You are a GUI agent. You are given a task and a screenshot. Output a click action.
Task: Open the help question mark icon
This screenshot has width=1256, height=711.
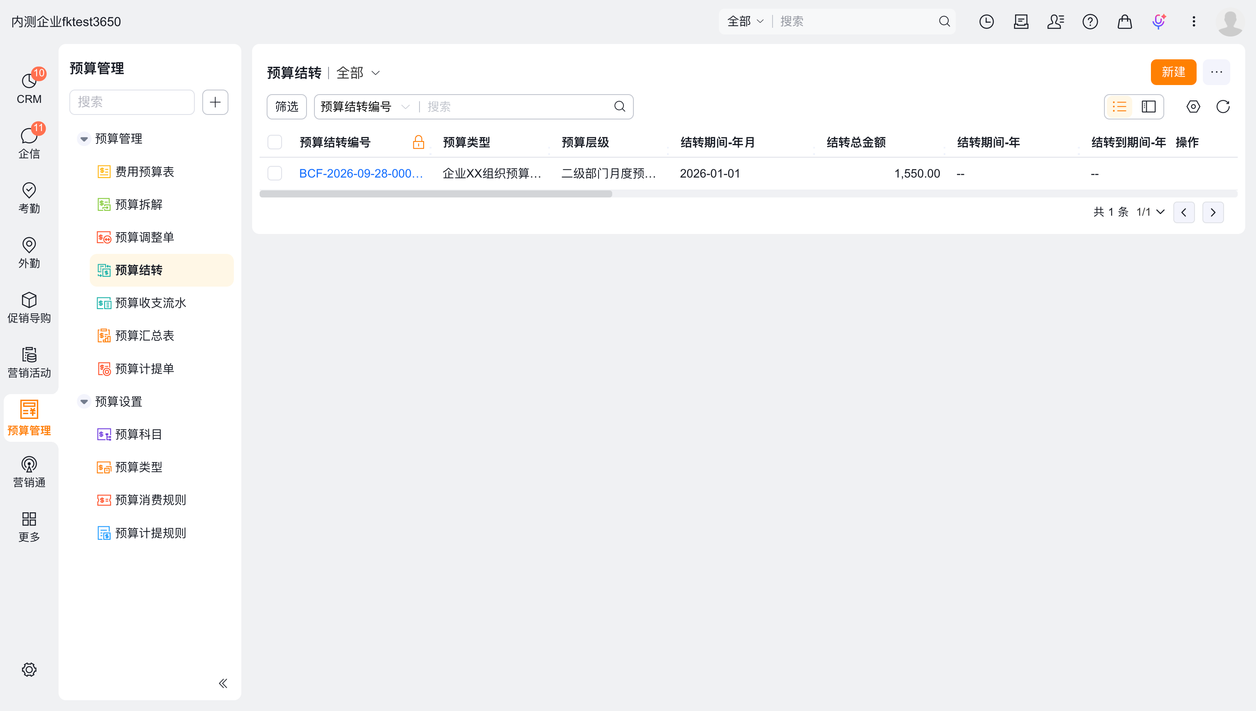coord(1090,22)
